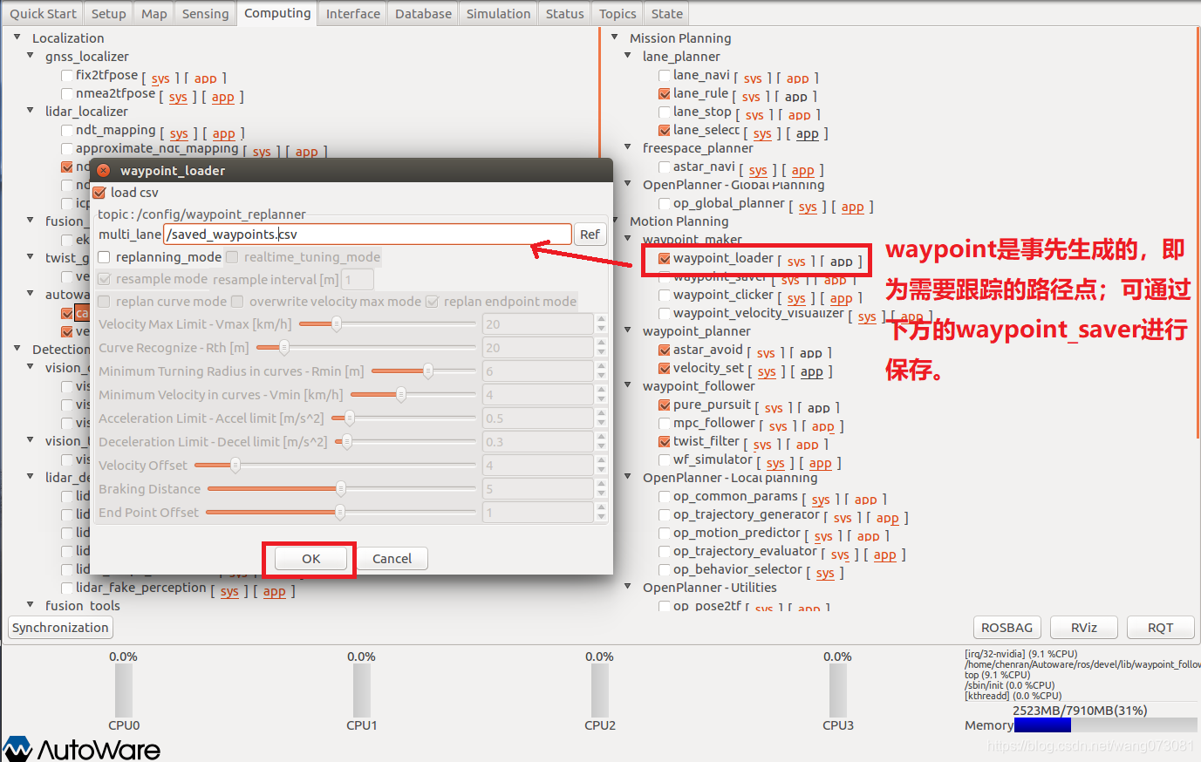
Task: Collapse the Localization tree section
Action: coord(17,37)
